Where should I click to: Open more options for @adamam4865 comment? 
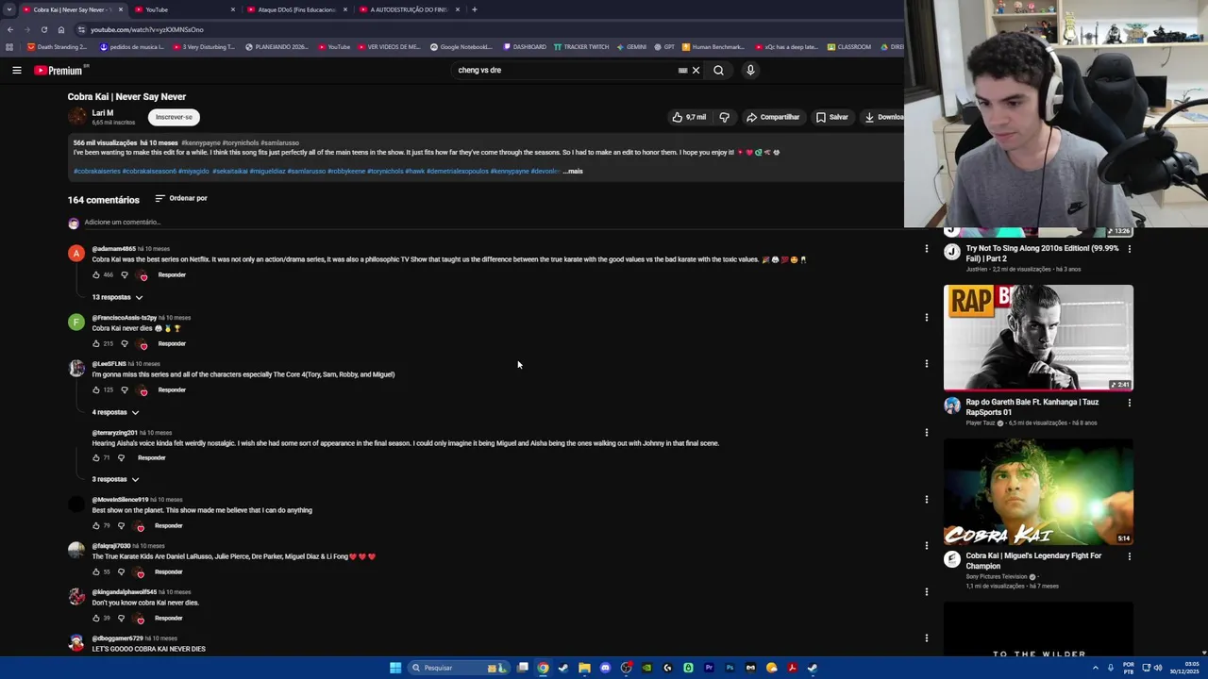(x=926, y=250)
